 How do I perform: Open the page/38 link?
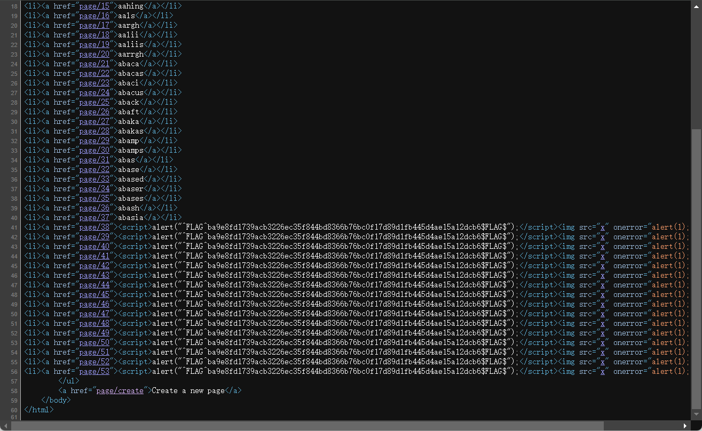coord(94,227)
